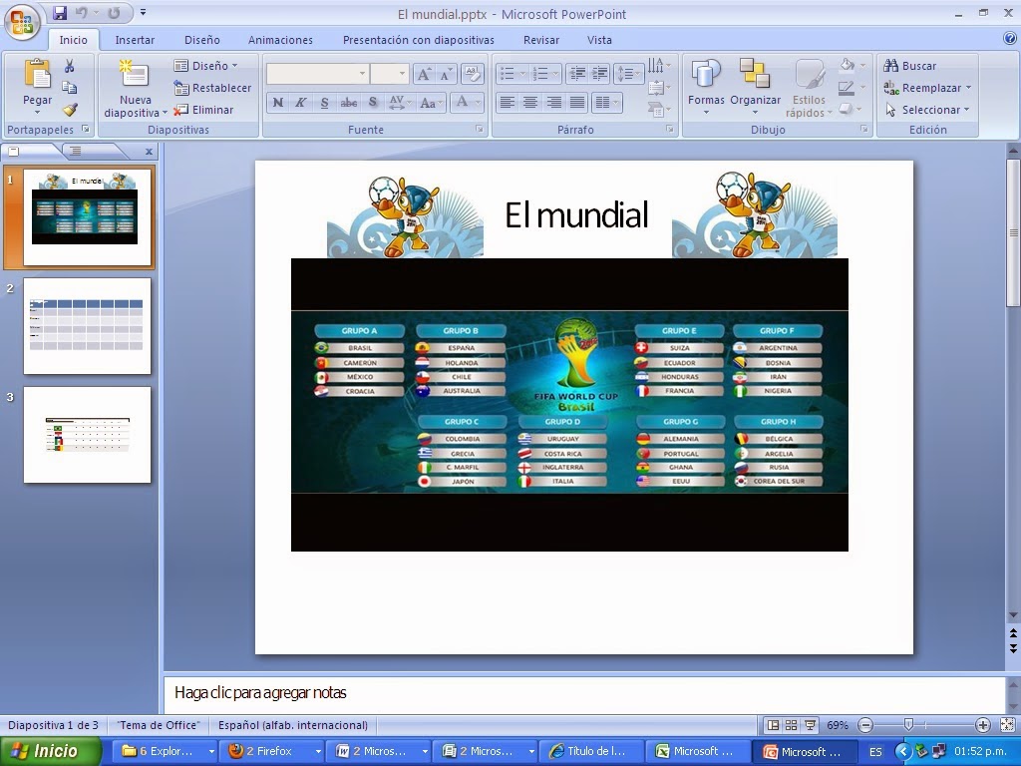Adjust the zoom slider handle
Screen dimensions: 1021x766
909,725
